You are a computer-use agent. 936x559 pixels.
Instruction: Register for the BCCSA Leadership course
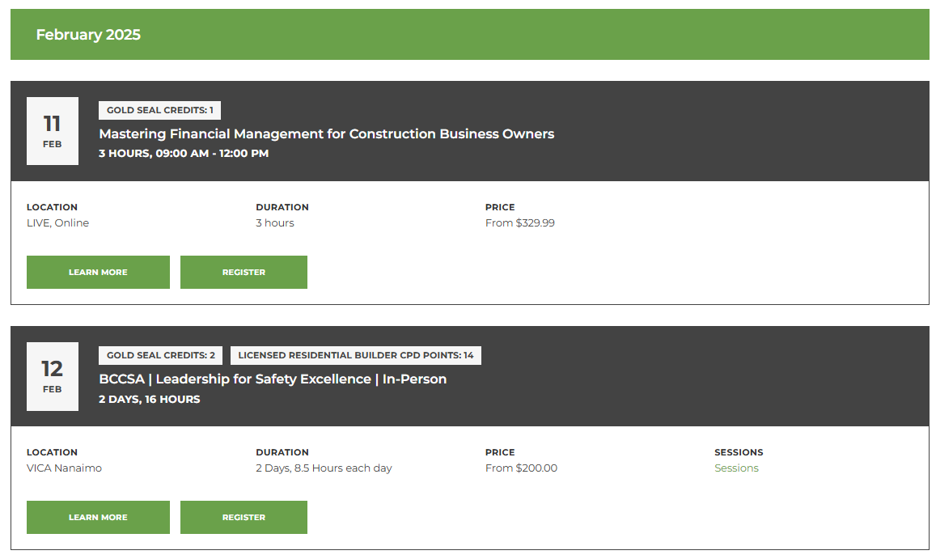tap(244, 517)
